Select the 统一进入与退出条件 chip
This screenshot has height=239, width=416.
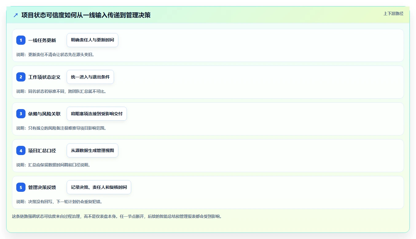click(90, 77)
